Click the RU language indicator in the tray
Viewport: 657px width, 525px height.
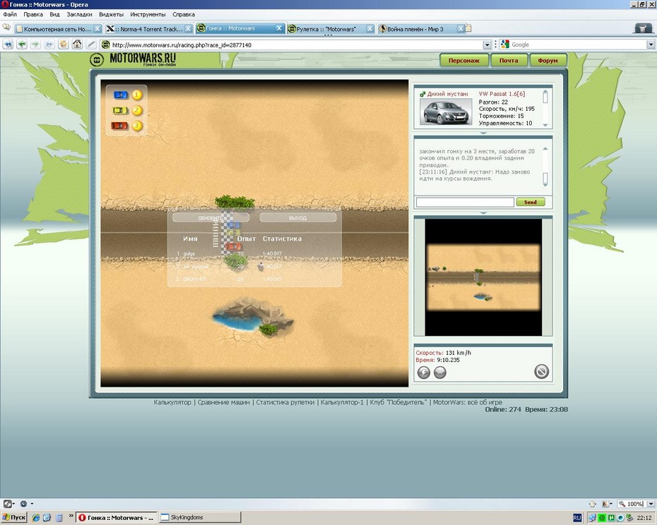[577, 517]
